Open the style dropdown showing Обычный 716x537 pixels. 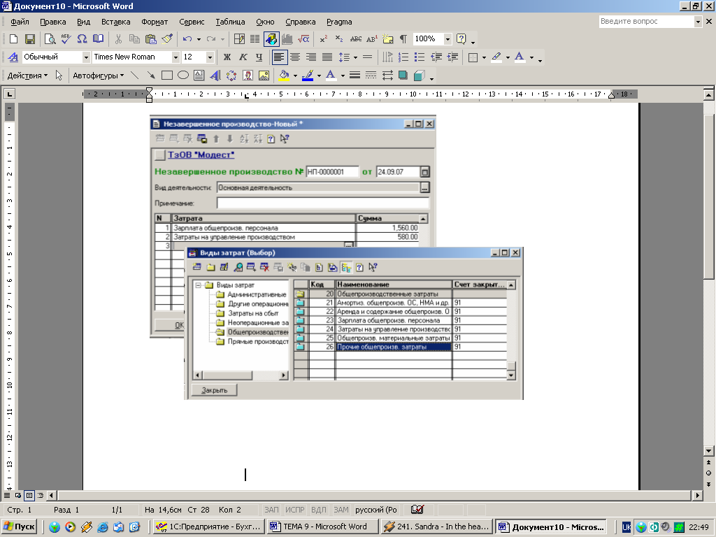(x=86, y=57)
